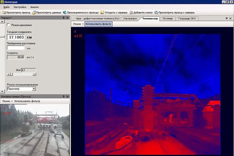Click the 'Открыть с сервера' toolbar icon
The image size is (234, 156).
(x=102, y=13)
